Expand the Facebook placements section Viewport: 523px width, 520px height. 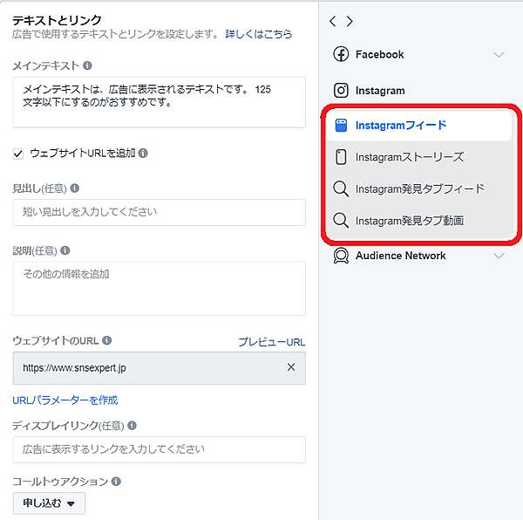(x=499, y=54)
